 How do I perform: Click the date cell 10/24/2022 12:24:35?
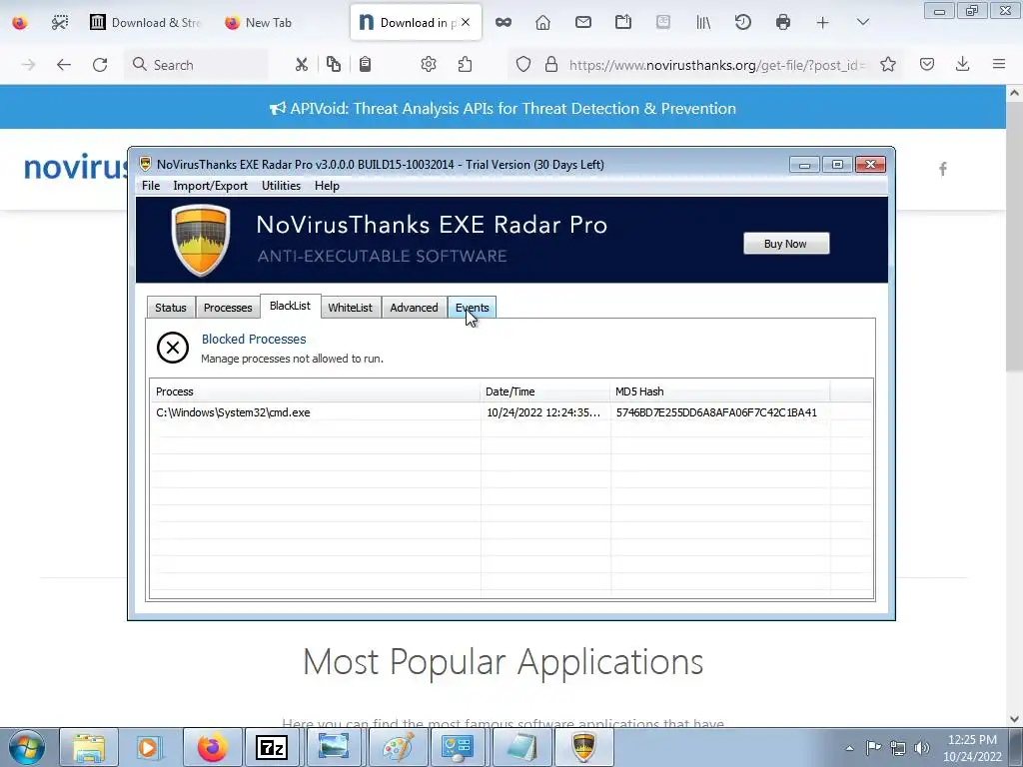tap(543, 412)
